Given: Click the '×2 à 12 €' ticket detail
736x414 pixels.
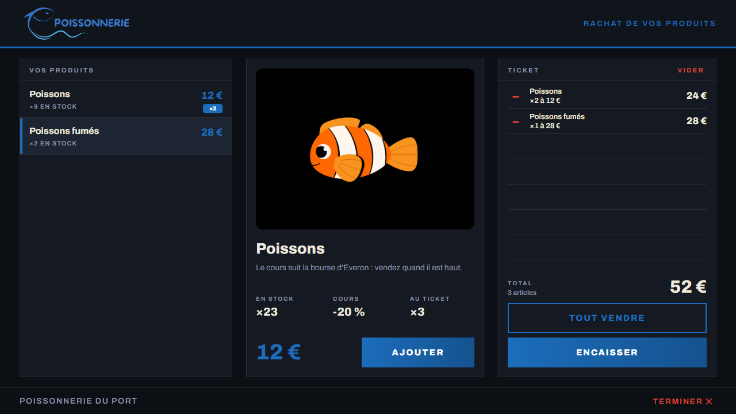Looking at the screenshot, I should point(545,101).
